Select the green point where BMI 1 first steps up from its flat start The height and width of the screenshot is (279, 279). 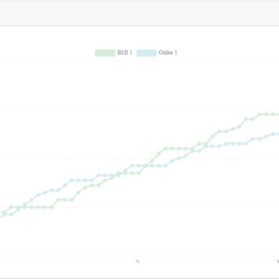point(59,200)
